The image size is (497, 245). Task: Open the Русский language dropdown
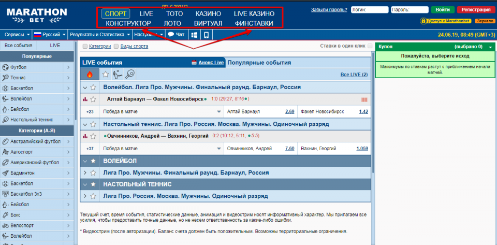50,35
